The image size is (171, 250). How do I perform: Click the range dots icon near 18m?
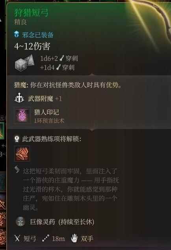46,239
